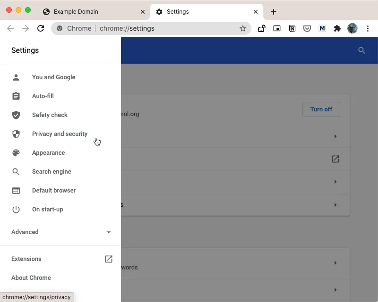
Task: Open the three-dot Chrome menu
Action: [368, 28]
